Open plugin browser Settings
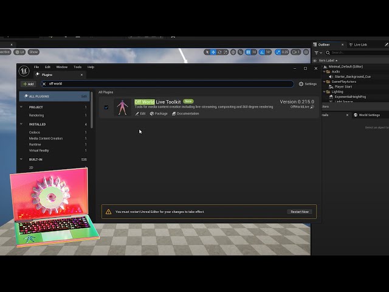This screenshot has height=292, width=389. point(308,84)
